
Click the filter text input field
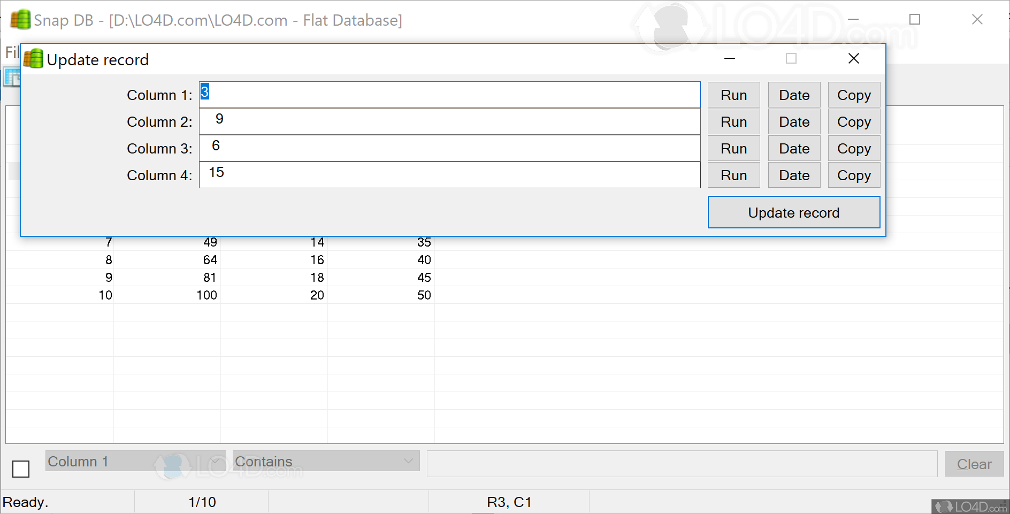(682, 464)
